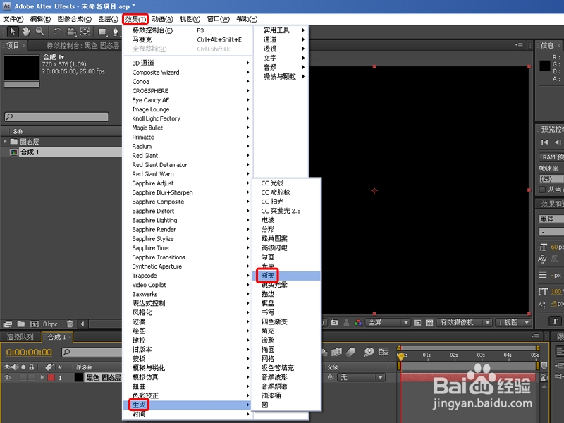This screenshot has height=423, width=564.
Task: Select the arrow Selection tool
Action: [13, 32]
